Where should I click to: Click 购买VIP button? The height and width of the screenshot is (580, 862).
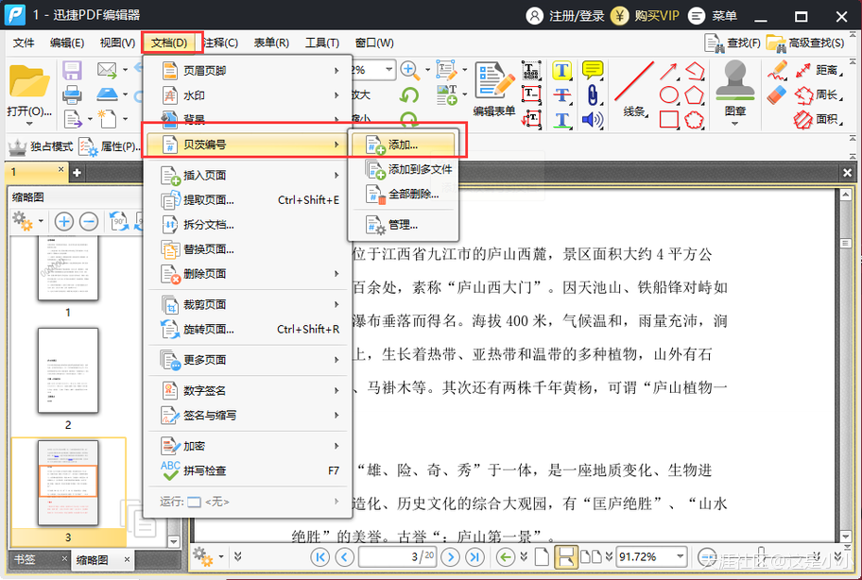(x=646, y=16)
